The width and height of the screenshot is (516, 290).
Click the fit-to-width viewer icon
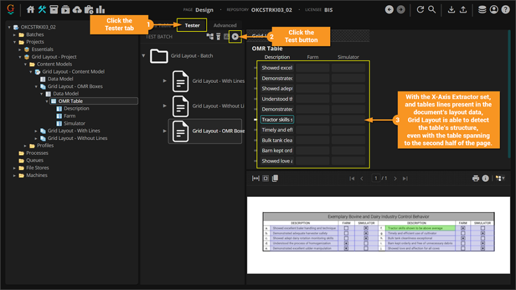[x=256, y=178]
